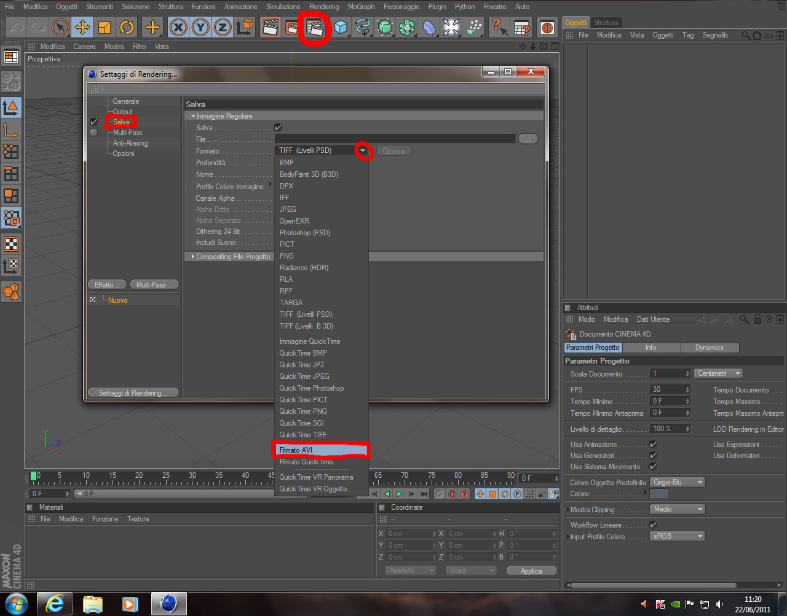
Task: Toggle X-axis lock button
Action: [178, 28]
